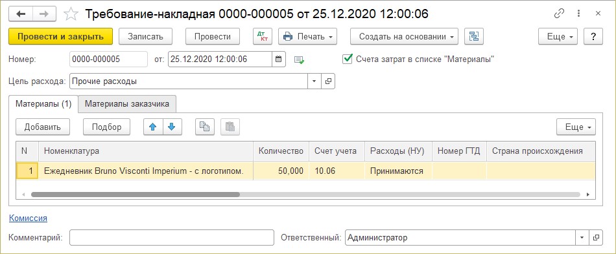Image resolution: width=616 pixels, height=254 pixels.
Task: Open document structure hierarchy icon
Action: coord(474,36)
